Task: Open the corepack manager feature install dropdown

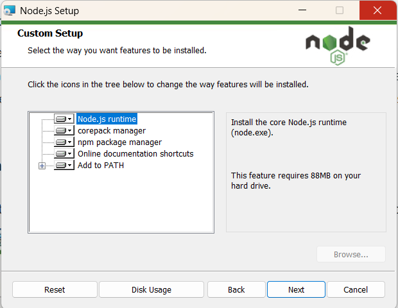Action: point(64,131)
